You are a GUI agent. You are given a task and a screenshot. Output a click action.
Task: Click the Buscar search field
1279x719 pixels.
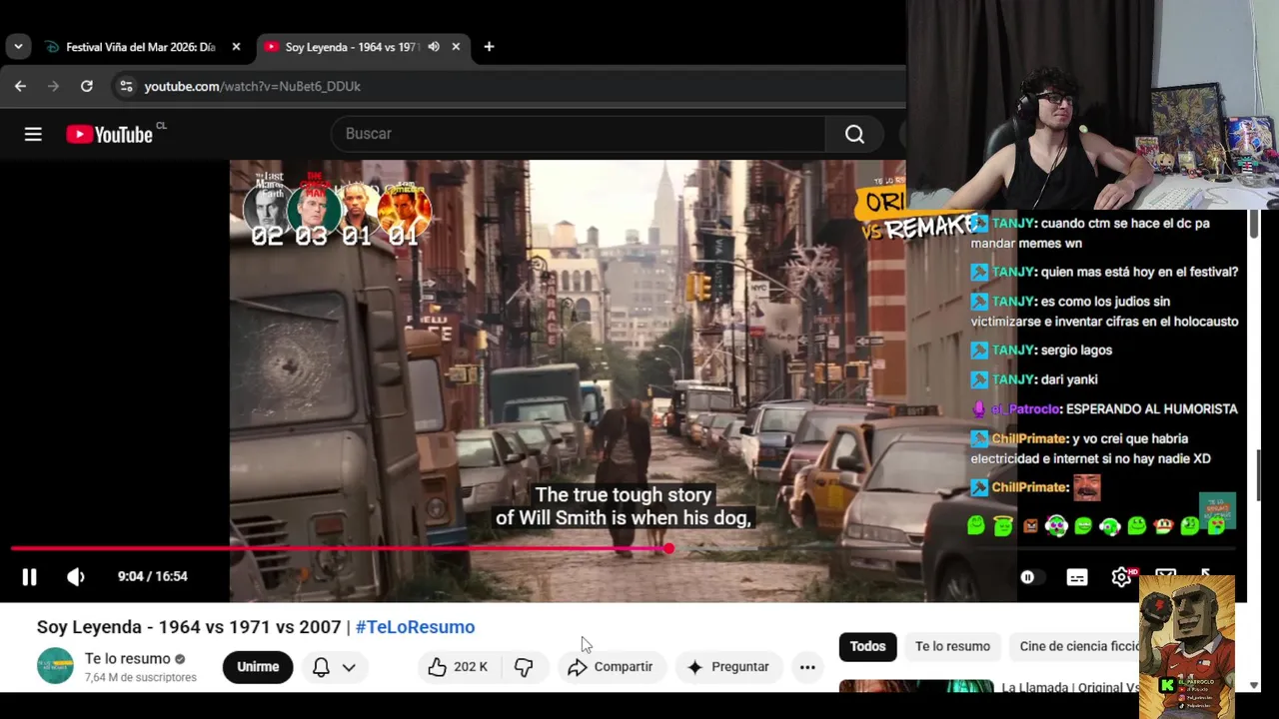pos(580,134)
